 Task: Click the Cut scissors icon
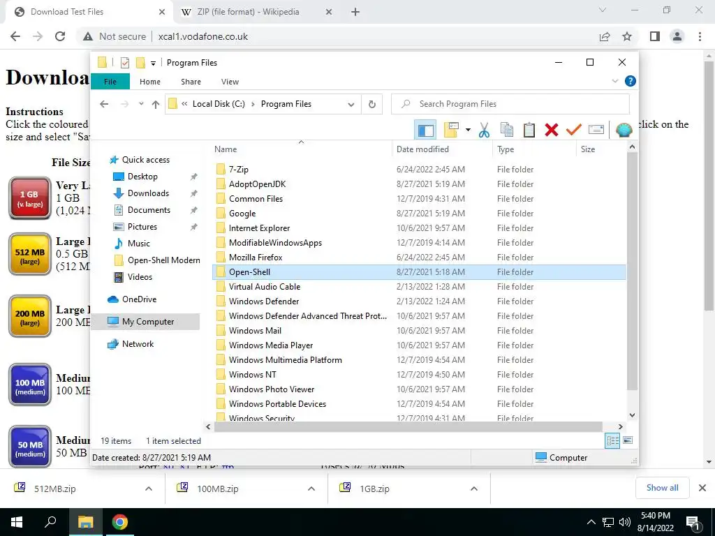(484, 130)
